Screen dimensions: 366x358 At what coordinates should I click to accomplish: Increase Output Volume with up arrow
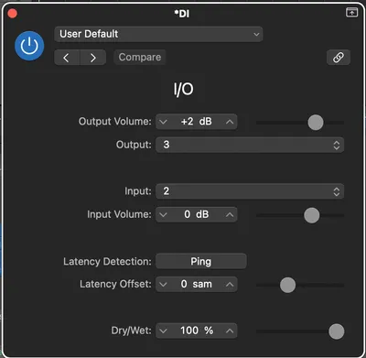tap(230, 122)
